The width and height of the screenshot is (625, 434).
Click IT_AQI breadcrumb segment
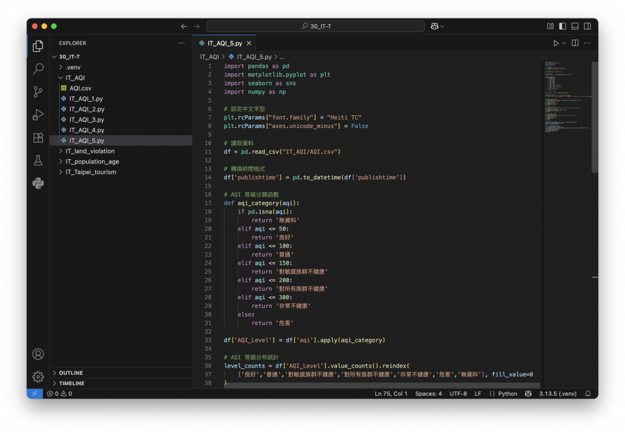(x=209, y=57)
